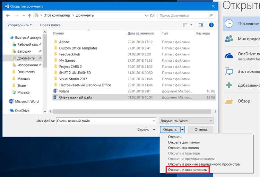The width and height of the screenshot is (260, 177).
Task: Select Быстрый доступ in navigation tree
Action: (x=26, y=38)
